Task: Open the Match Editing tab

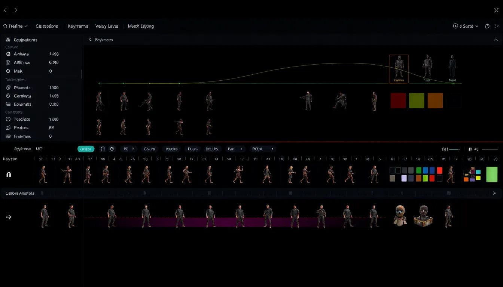Action: [x=141, y=26]
